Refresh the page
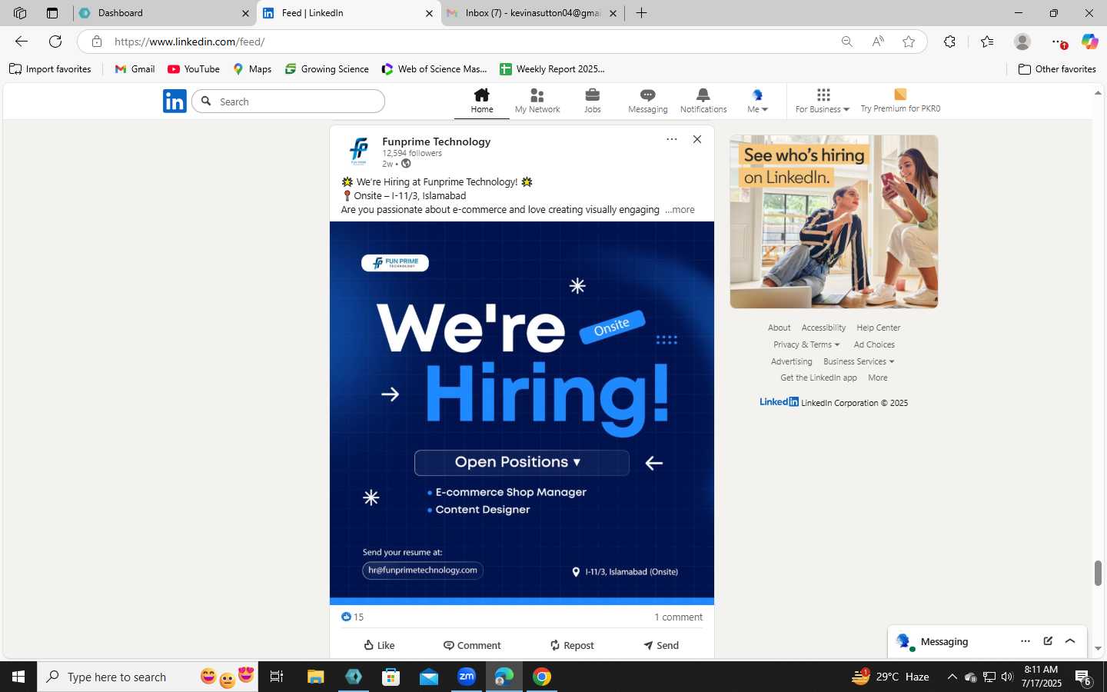 [55, 42]
